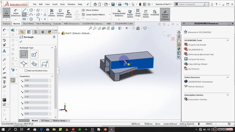The height and width of the screenshot is (132, 235).
Task: Click Repair Sketch tool
Action: [x=130, y=14]
